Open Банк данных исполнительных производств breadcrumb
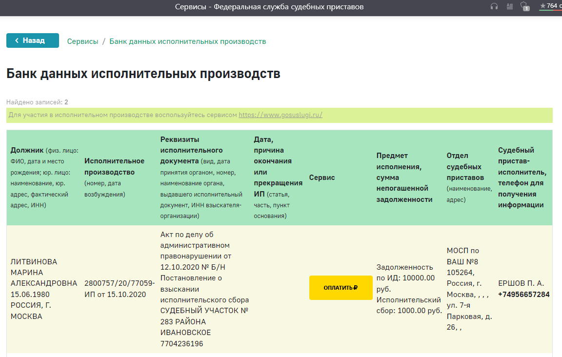This screenshot has width=562, height=357. [x=187, y=41]
